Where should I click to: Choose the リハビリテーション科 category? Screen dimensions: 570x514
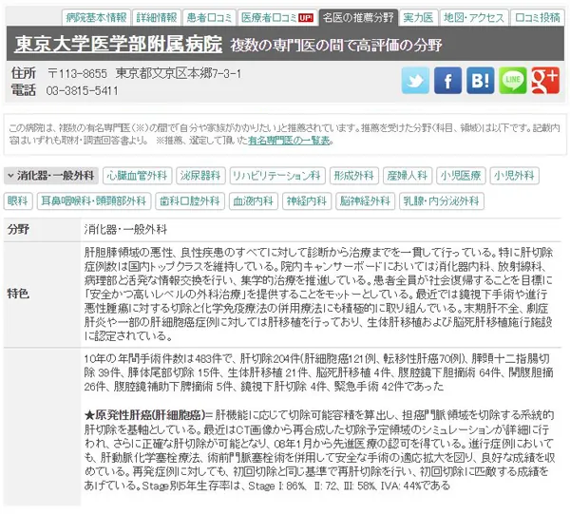click(276, 176)
